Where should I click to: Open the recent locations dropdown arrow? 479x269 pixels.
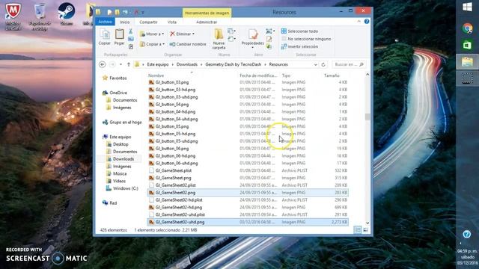point(120,64)
